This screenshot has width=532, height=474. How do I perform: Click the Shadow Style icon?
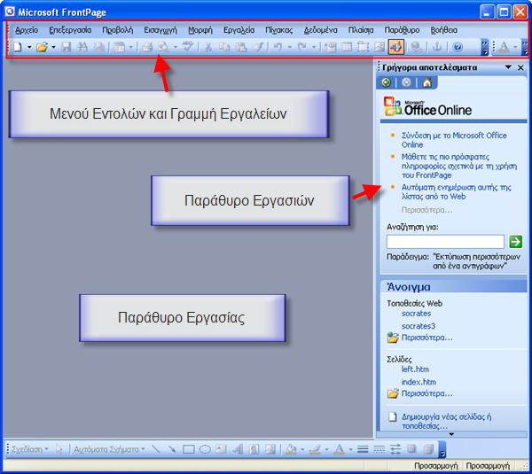click(x=412, y=449)
